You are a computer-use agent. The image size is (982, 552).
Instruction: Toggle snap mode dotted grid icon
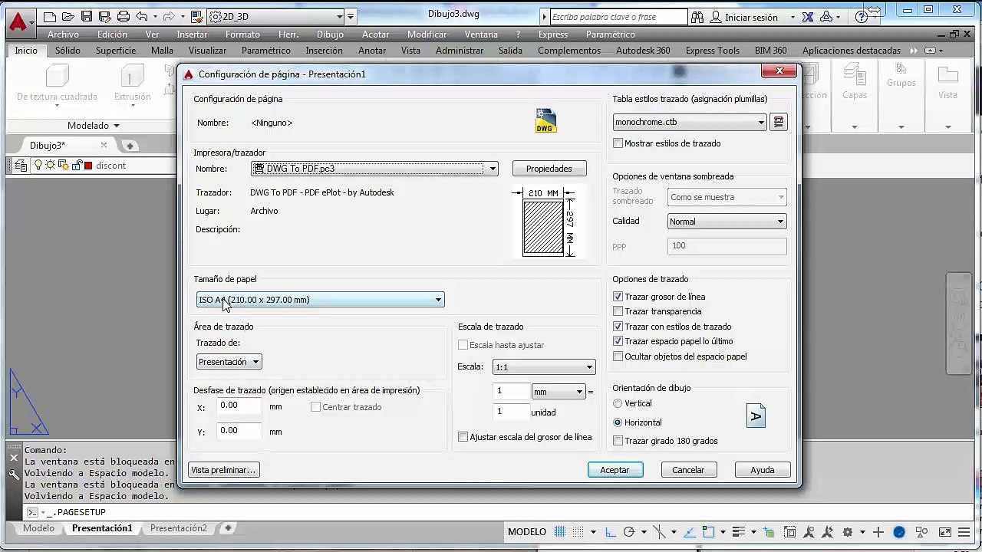[x=580, y=532]
